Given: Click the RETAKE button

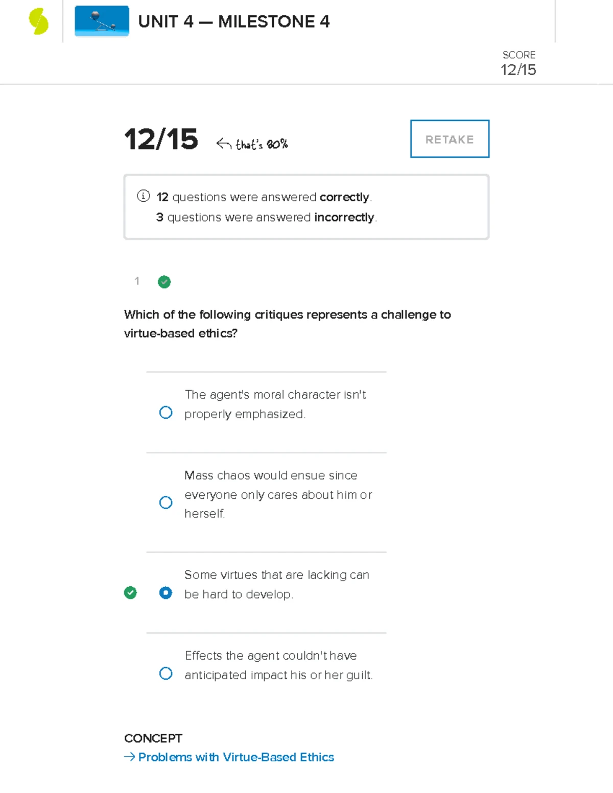Looking at the screenshot, I should pos(449,138).
